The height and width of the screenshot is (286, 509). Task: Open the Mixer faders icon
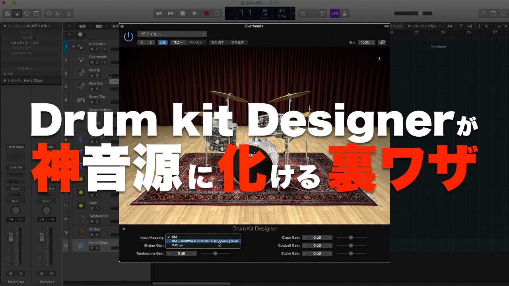coord(59,13)
